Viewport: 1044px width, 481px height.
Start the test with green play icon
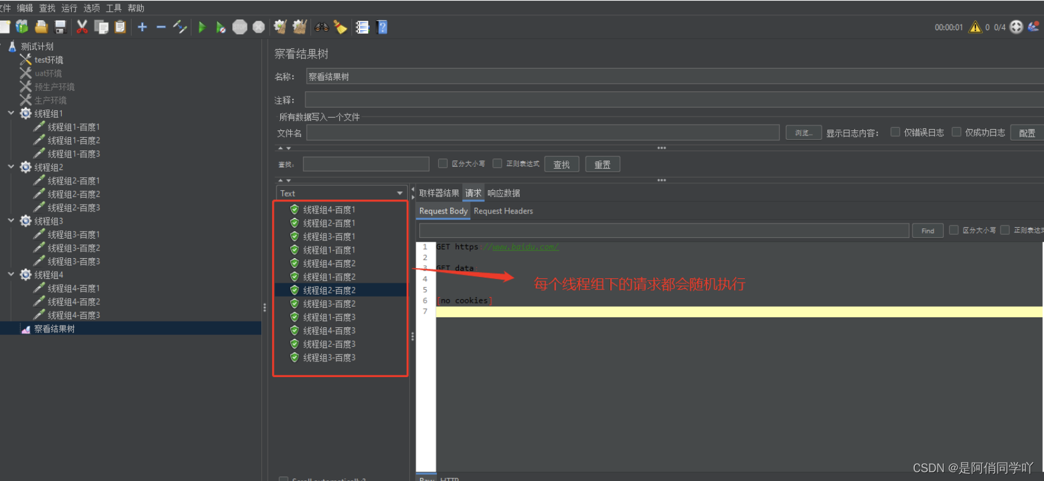202,27
